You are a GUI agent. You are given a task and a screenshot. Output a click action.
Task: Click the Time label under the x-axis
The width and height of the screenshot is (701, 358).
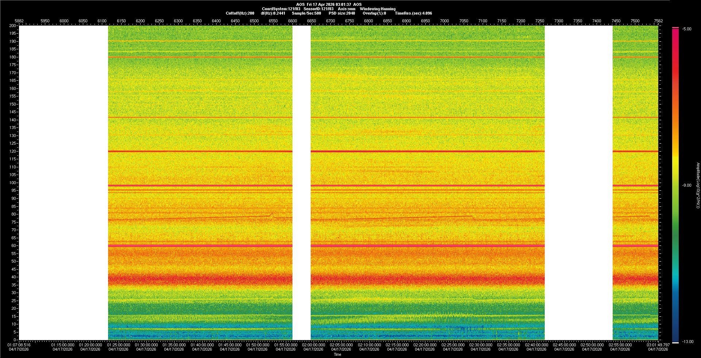pos(337,354)
